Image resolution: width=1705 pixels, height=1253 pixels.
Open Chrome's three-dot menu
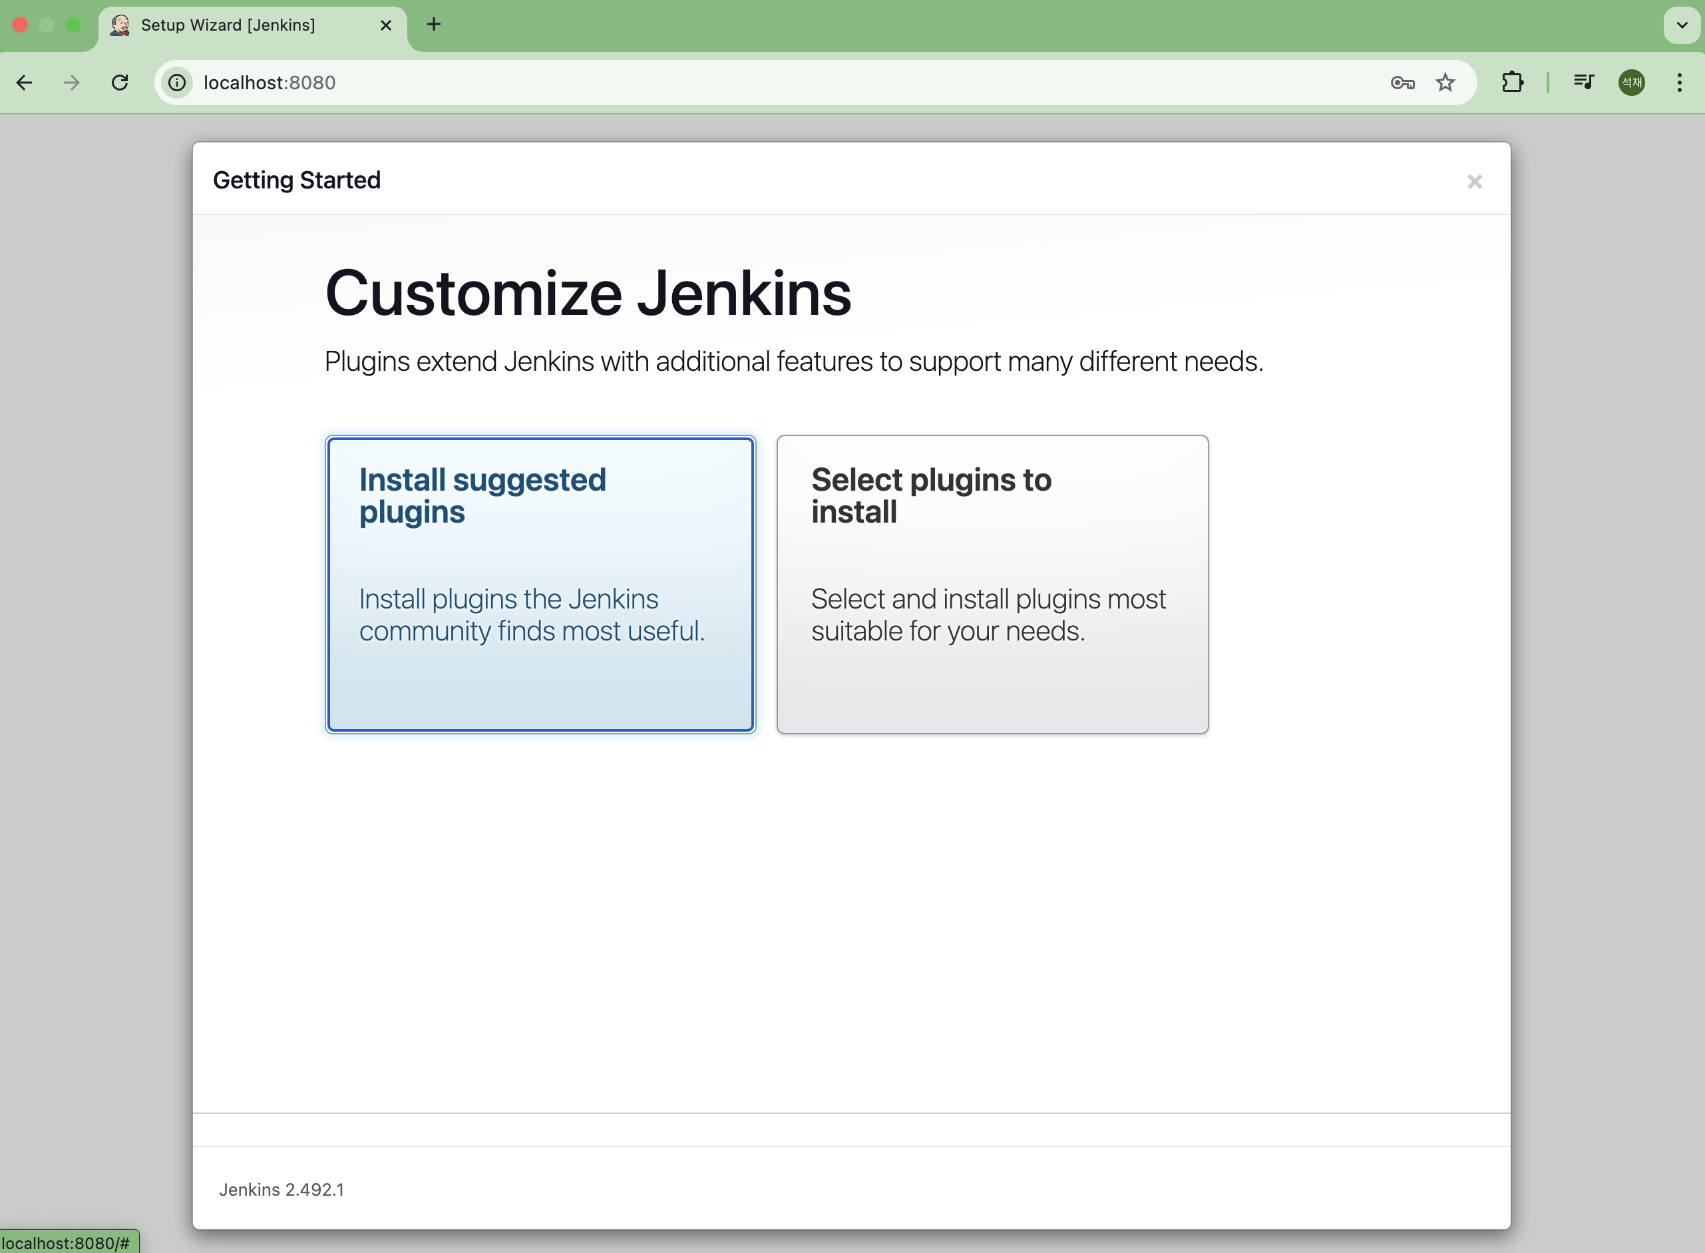pyautogui.click(x=1679, y=83)
